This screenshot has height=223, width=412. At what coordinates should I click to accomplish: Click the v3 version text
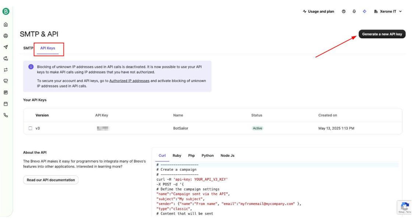coord(38,128)
